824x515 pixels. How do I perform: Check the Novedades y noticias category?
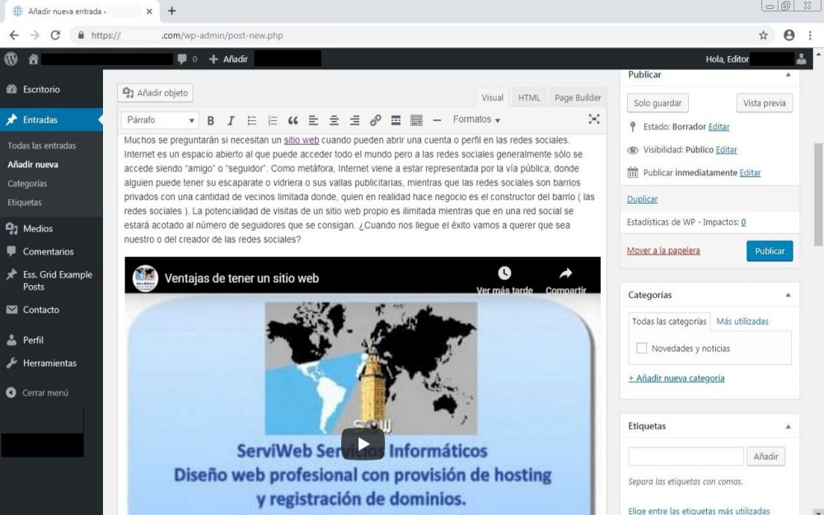click(x=642, y=349)
